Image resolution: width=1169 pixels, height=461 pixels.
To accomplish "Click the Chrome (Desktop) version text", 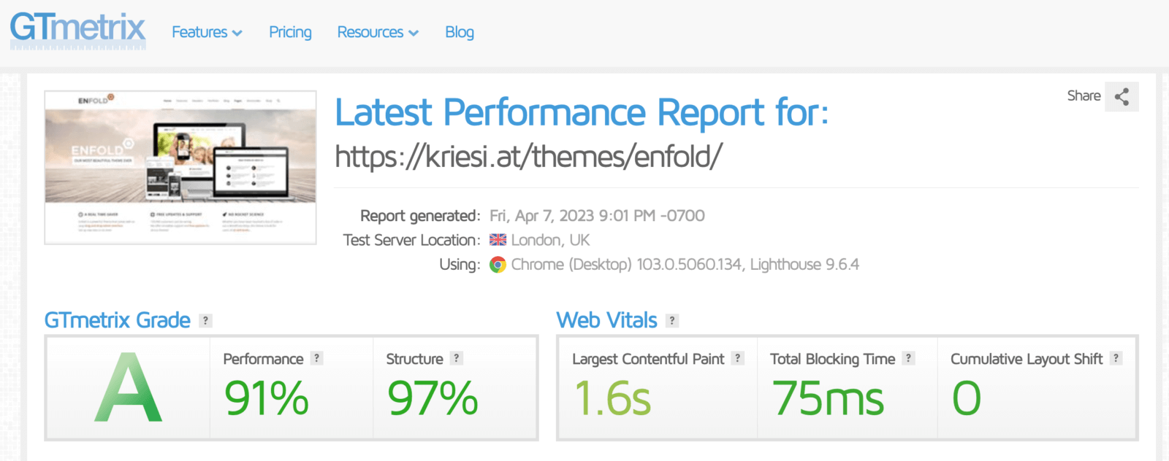I will [x=685, y=265].
